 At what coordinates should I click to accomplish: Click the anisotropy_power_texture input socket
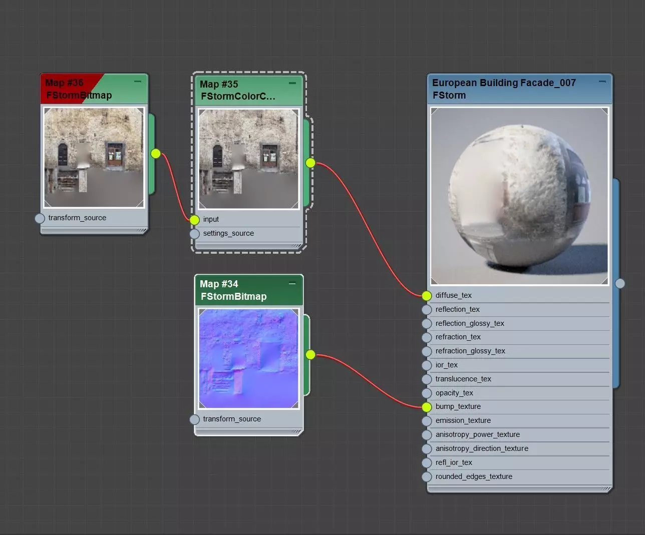click(x=427, y=435)
